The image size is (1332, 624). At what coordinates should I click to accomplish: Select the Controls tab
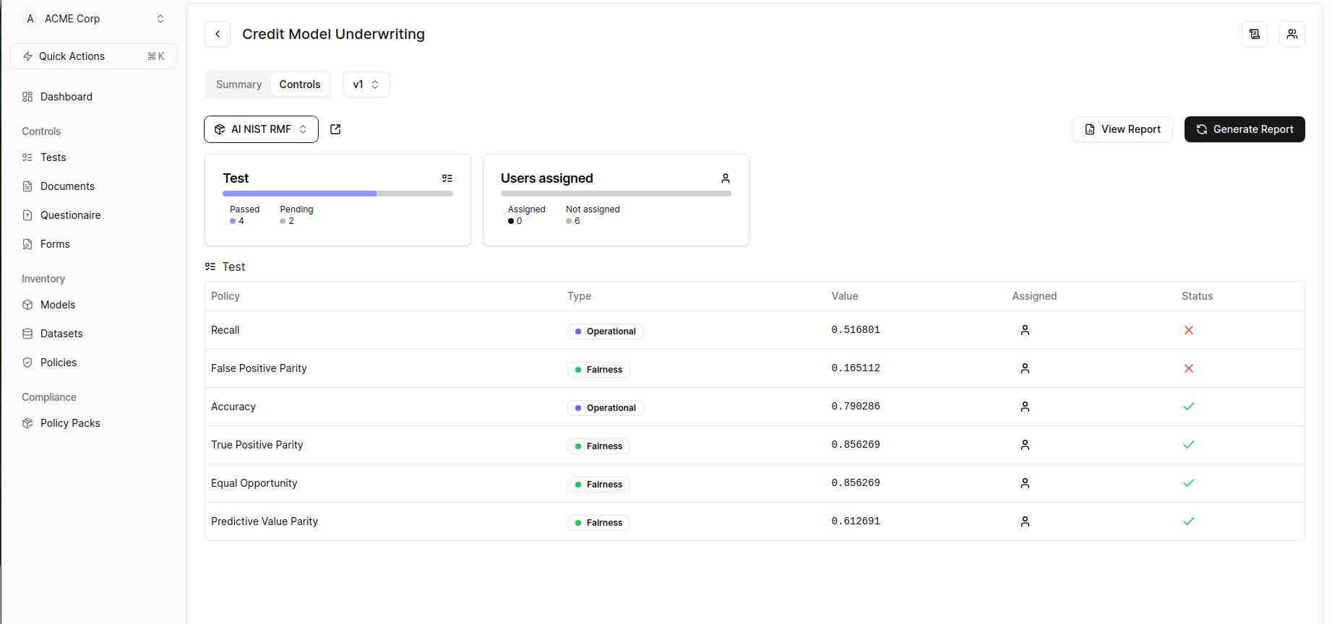click(300, 84)
